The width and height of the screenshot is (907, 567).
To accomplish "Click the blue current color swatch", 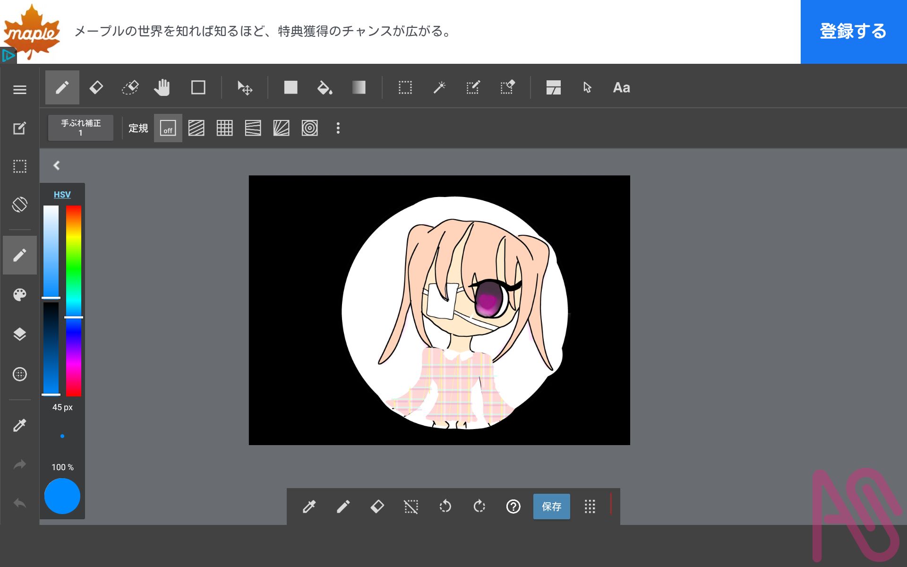I will 62,496.
